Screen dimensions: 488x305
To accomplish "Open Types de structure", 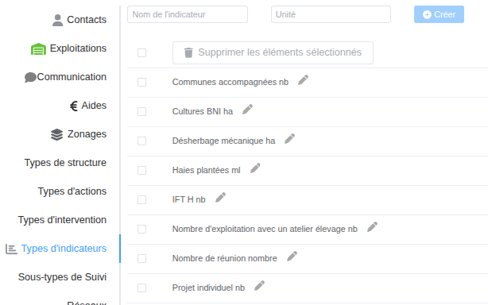I will pos(65,163).
